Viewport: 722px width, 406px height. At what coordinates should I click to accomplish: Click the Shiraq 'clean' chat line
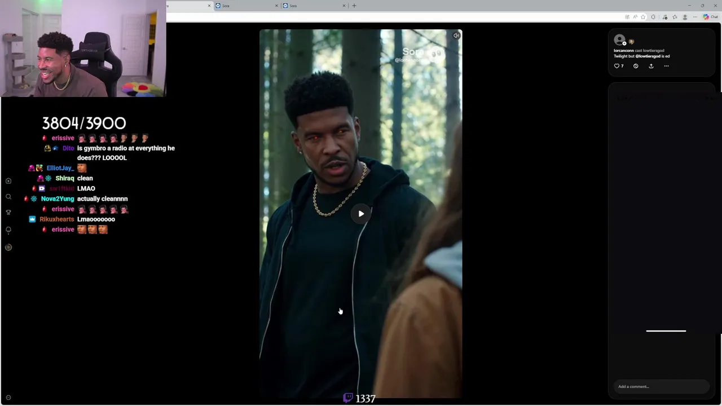(85, 178)
